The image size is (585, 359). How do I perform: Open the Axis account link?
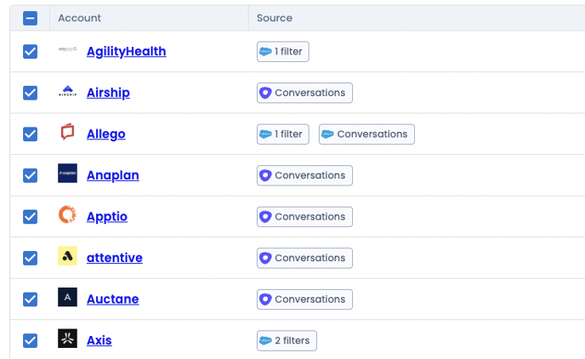(x=99, y=340)
